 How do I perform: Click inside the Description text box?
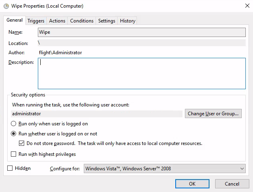(142, 74)
